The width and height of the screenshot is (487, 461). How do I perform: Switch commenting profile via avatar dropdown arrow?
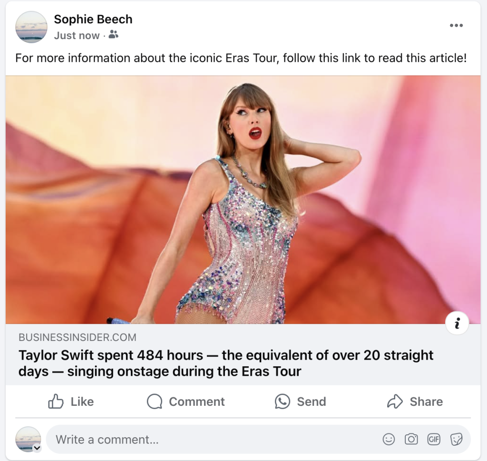point(37,448)
